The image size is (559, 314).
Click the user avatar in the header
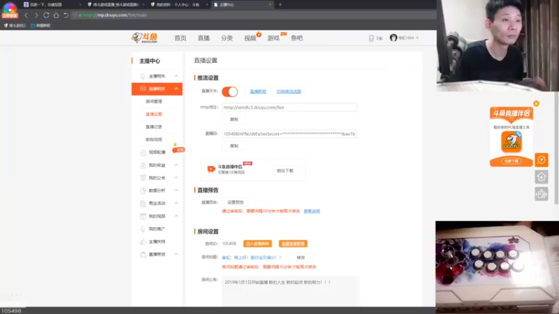click(393, 38)
